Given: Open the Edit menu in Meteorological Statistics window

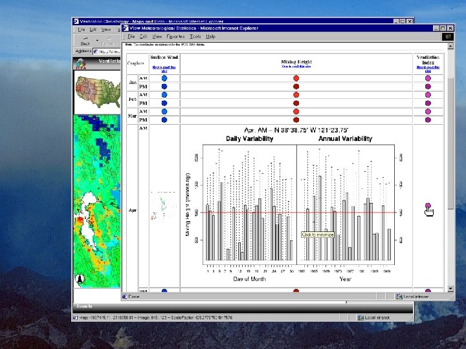Looking at the screenshot, I should tap(144, 36).
